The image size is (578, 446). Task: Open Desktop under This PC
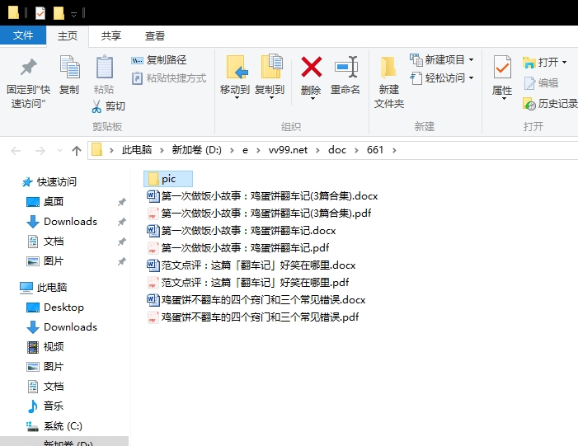(55, 308)
